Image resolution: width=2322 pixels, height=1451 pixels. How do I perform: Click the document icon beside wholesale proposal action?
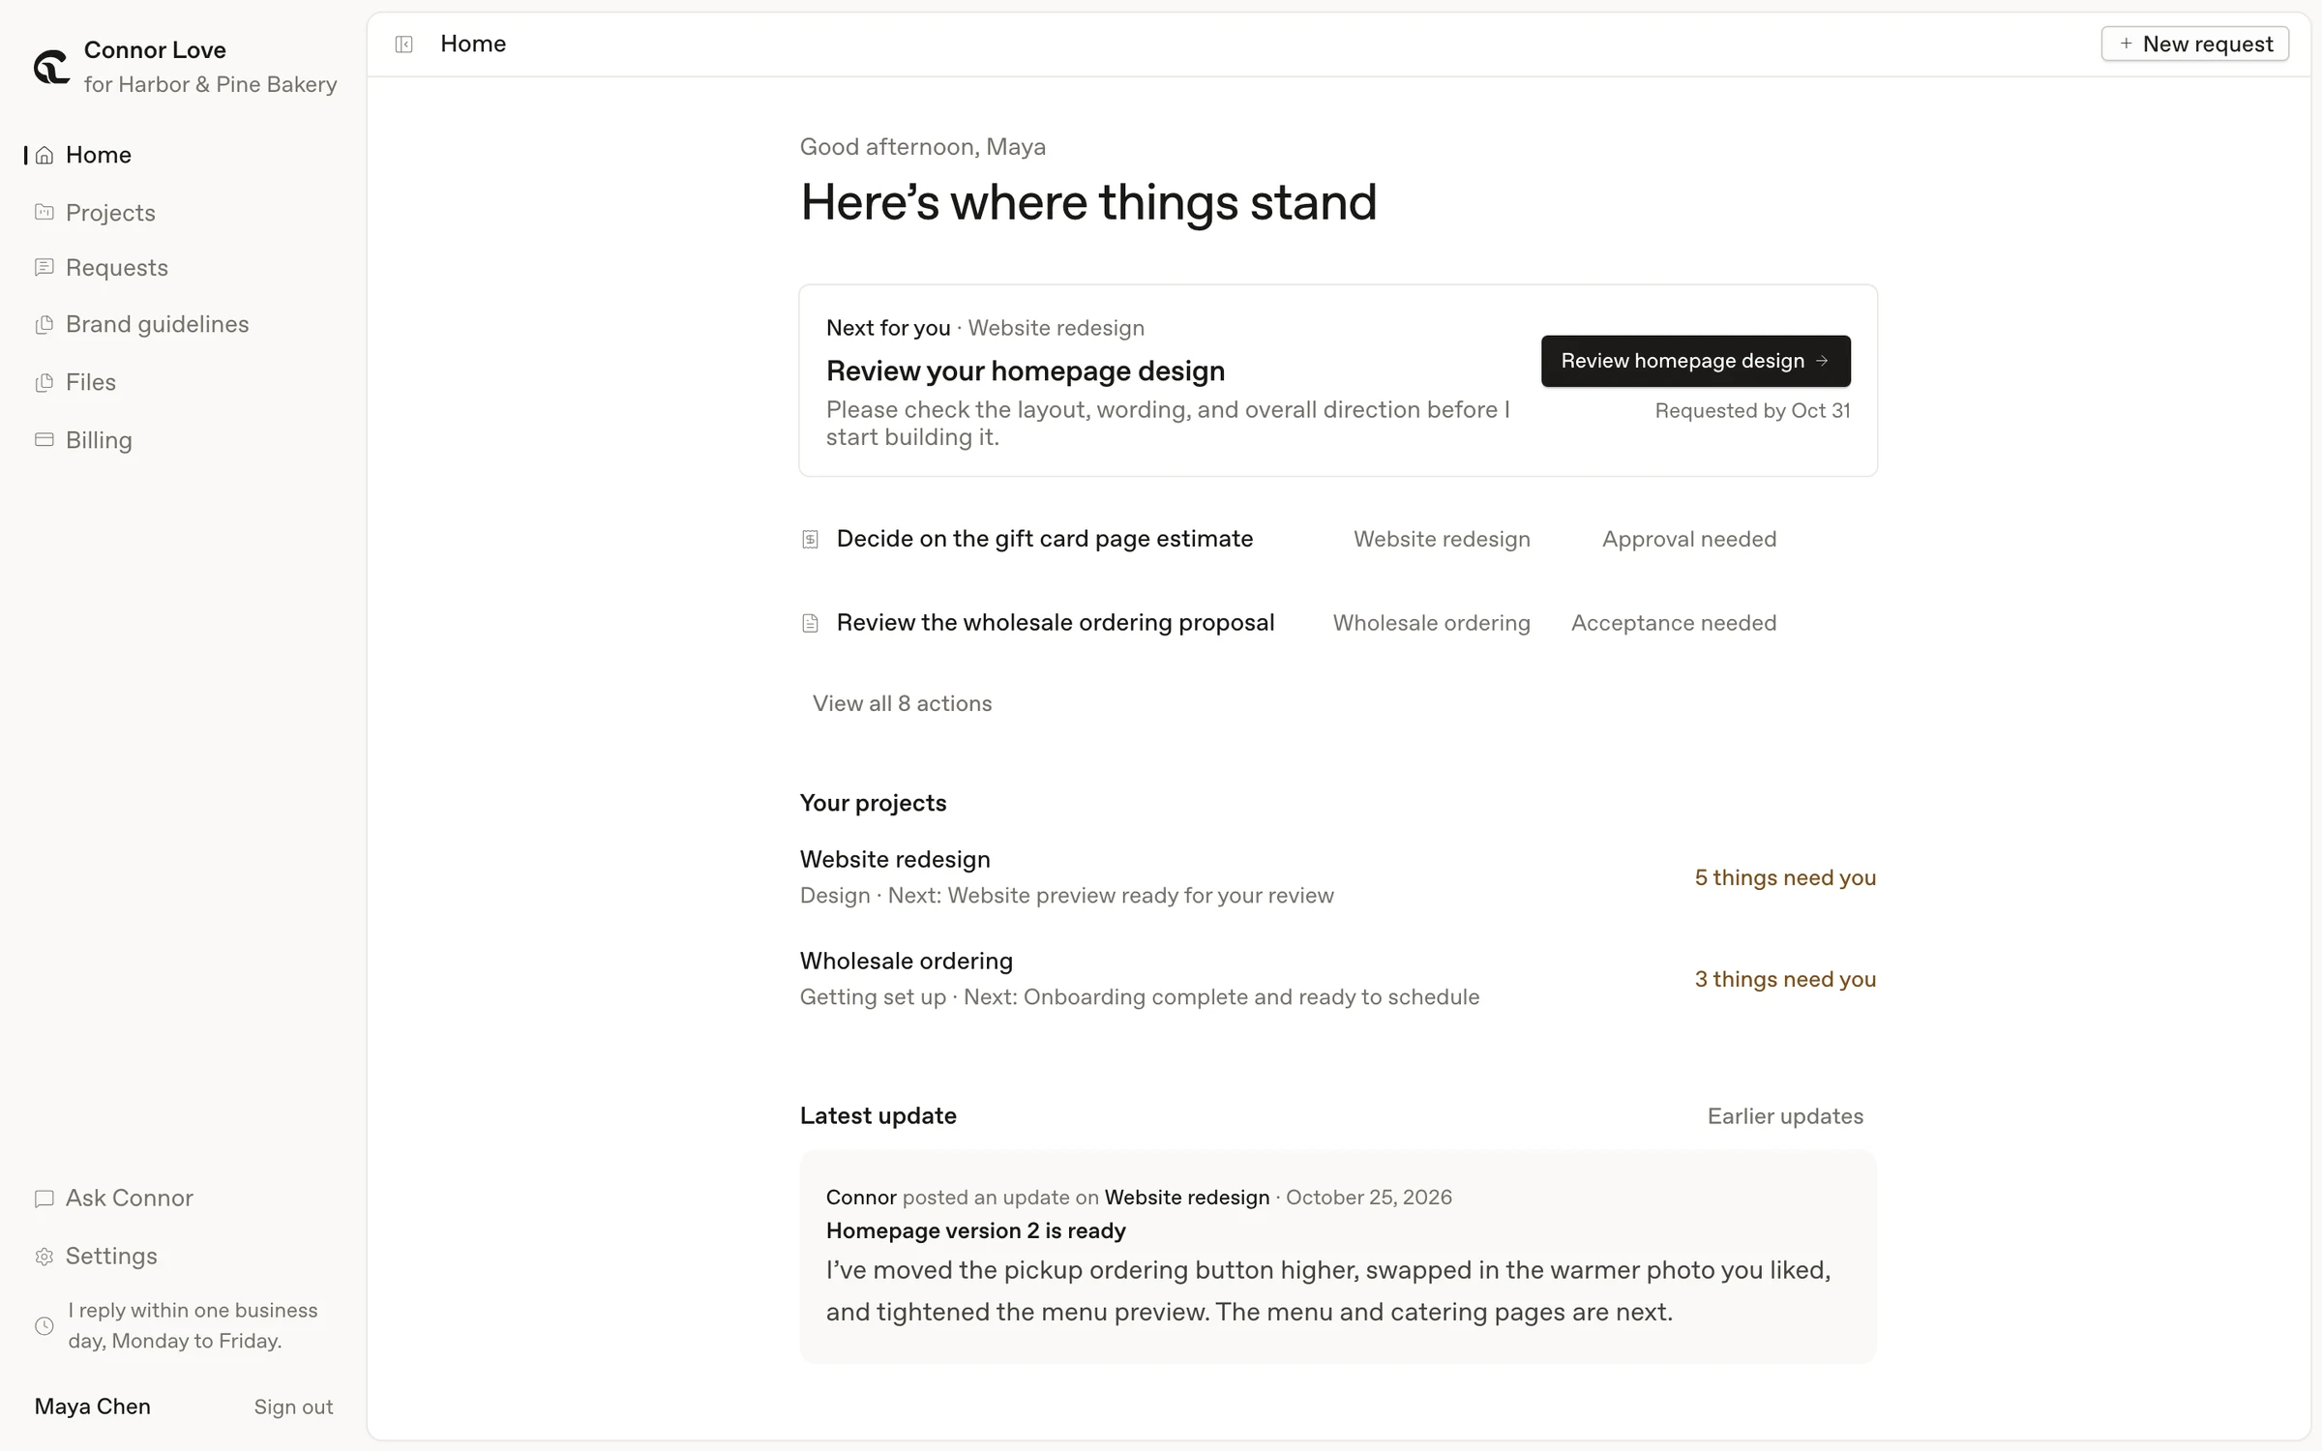(811, 623)
